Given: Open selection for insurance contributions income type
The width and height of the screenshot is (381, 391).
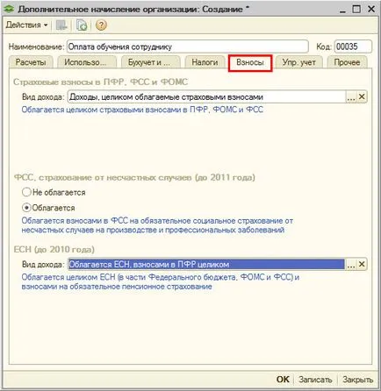Looking at the screenshot, I should click(x=351, y=96).
